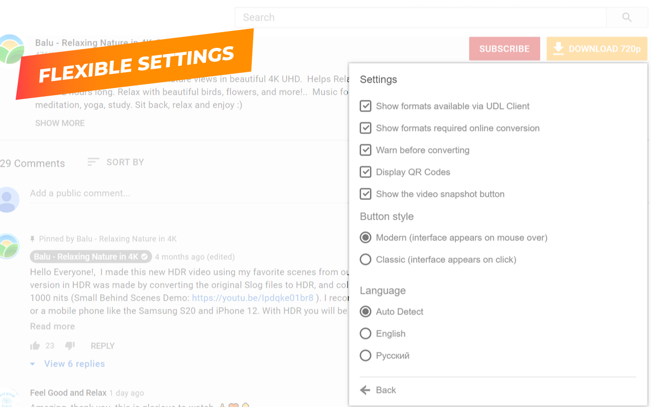
Task: Expand description with Show More
Action: pos(60,123)
